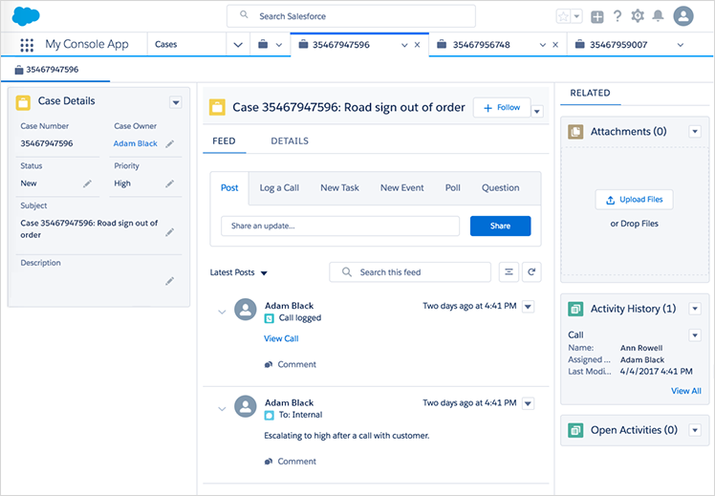Switch to the Details tab
Image resolution: width=715 pixels, height=496 pixels.
pos(290,141)
